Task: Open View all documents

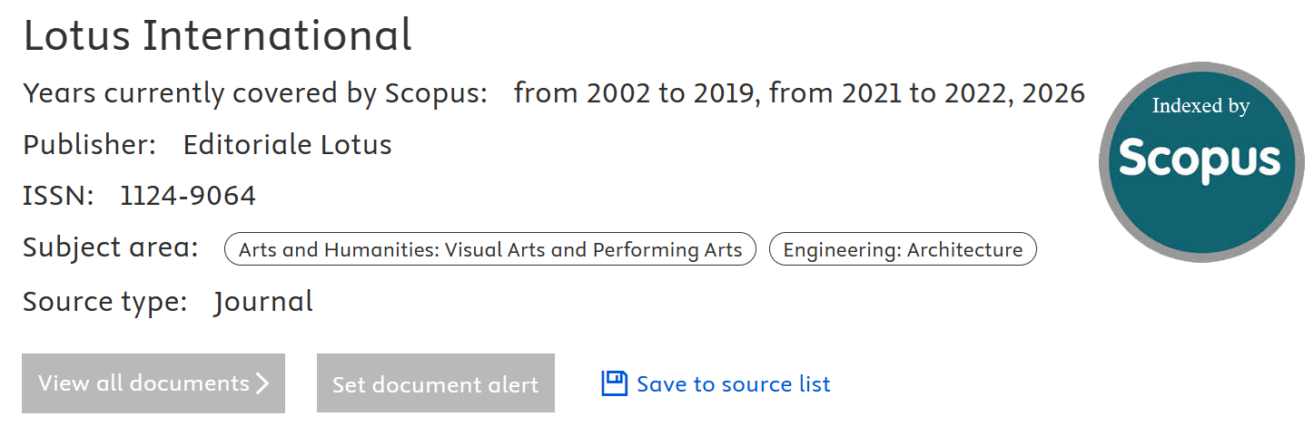Action: click(153, 383)
